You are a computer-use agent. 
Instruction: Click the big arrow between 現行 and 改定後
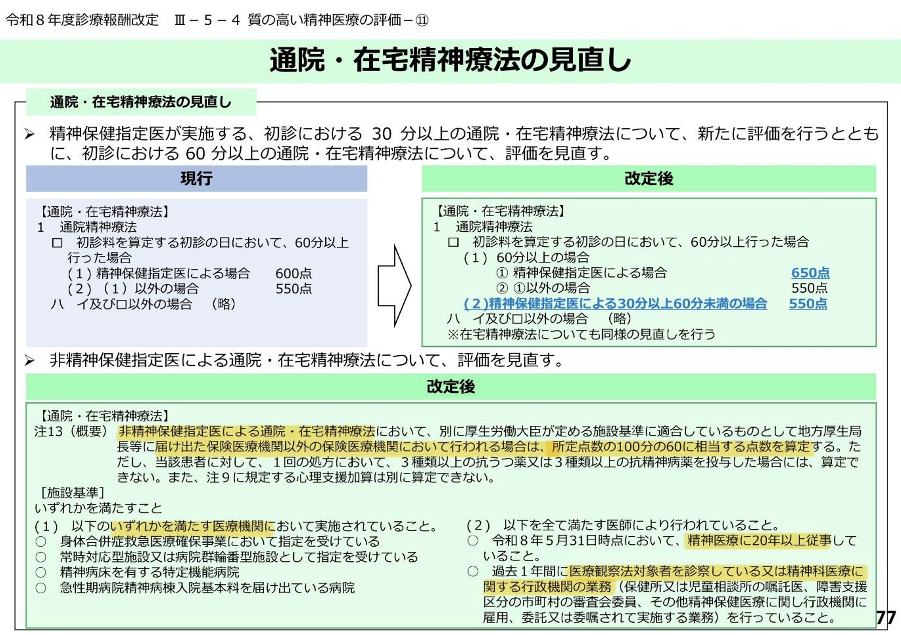click(x=394, y=286)
